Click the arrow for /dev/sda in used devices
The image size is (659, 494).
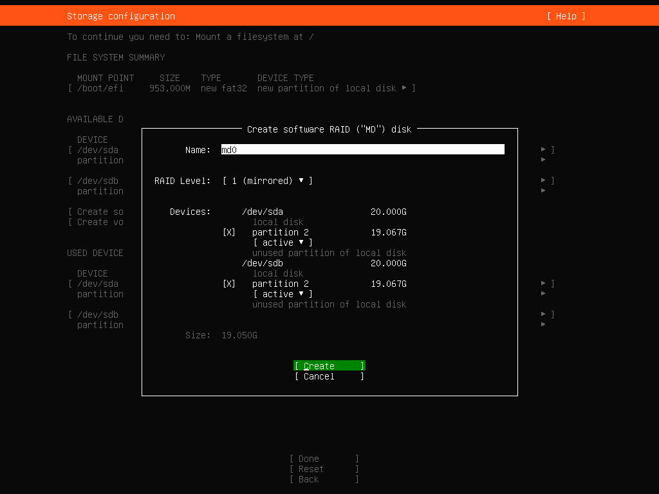click(544, 284)
